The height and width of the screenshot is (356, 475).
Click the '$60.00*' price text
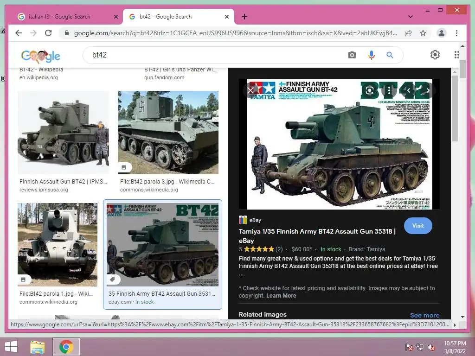tap(302, 249)
